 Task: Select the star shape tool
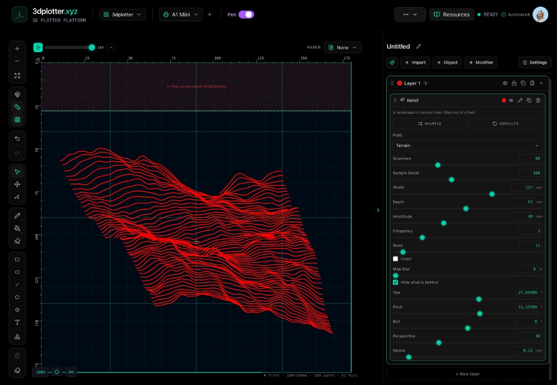[17, 310]
